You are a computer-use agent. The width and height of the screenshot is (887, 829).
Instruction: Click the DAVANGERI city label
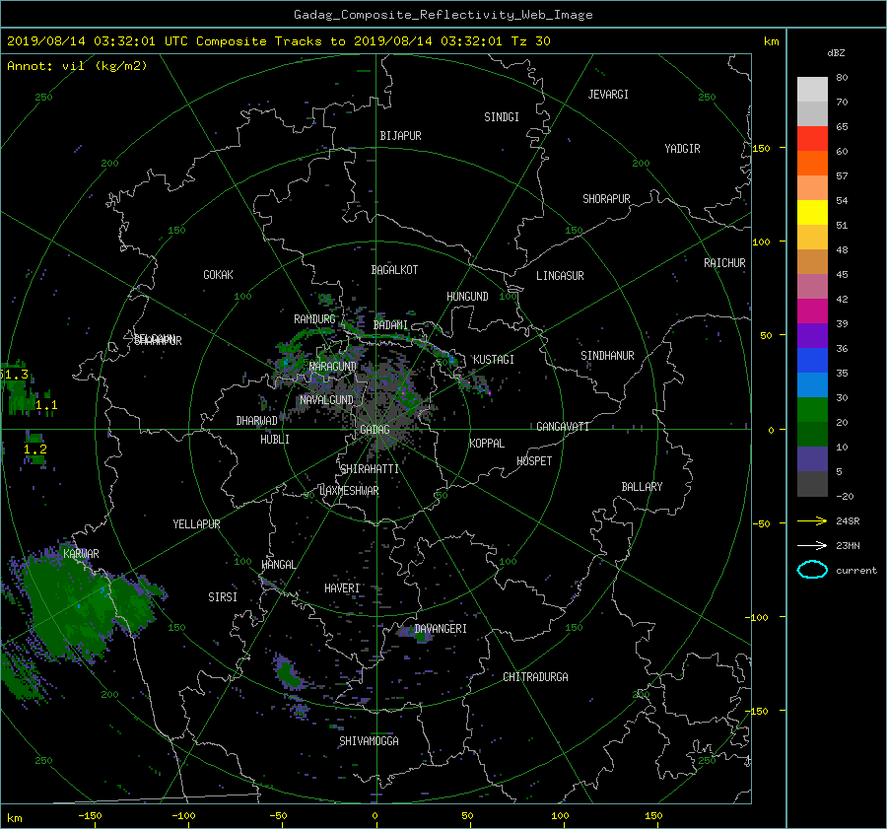coord(441,629)
